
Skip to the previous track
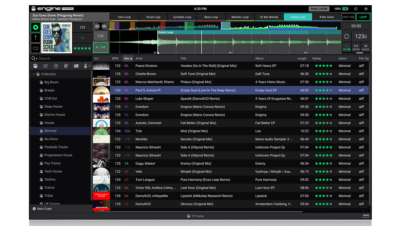[x=97, y=26]
